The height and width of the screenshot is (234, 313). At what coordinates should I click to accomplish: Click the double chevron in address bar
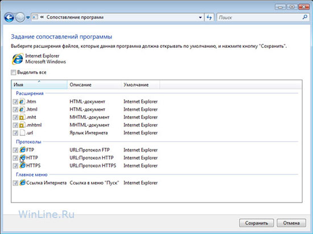click(42, 18)
